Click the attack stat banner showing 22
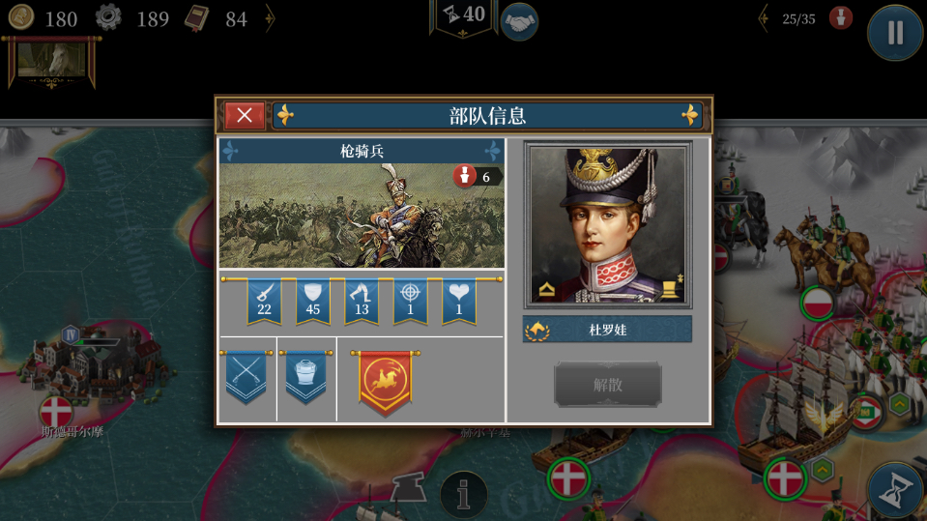The width and height of the screenshot is (927, 521). [x=264, y=302]
